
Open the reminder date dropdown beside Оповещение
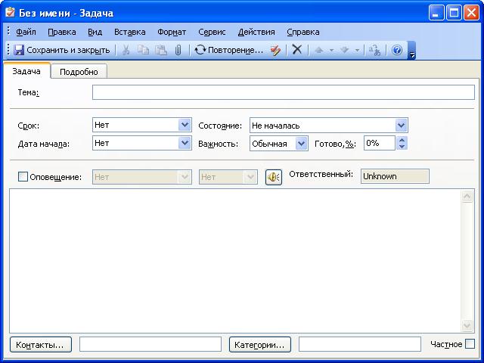click(x=185, y=177)
